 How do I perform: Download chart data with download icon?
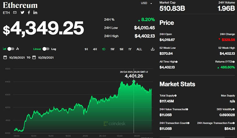tap(153, 49)
